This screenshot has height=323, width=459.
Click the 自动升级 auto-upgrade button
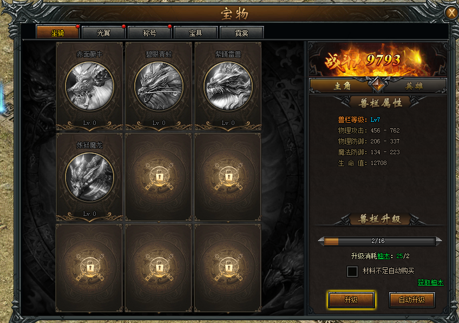tap(412, 300)
